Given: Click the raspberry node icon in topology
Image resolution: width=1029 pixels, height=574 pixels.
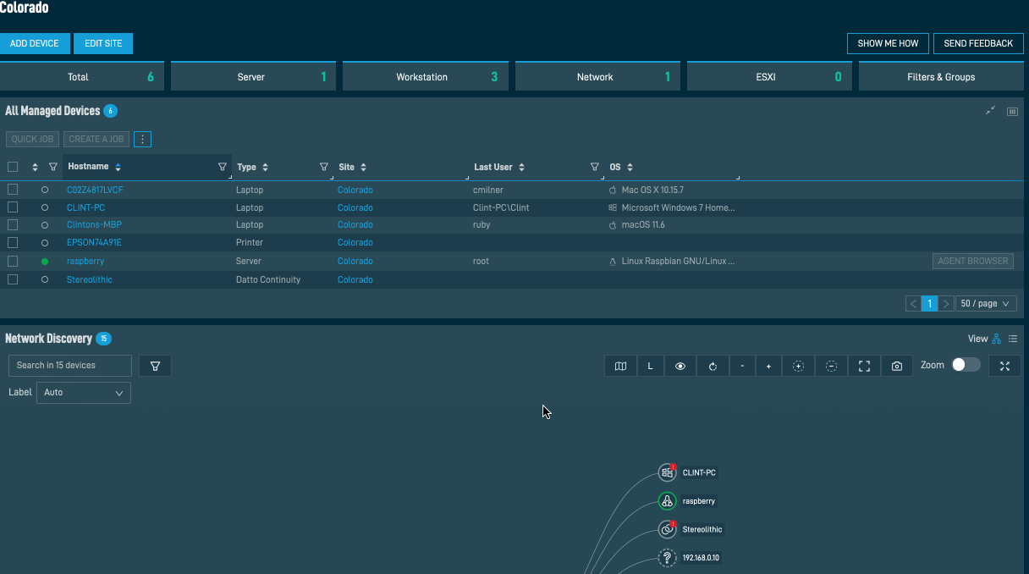Looking at the screenshot, I should point(667,501).
